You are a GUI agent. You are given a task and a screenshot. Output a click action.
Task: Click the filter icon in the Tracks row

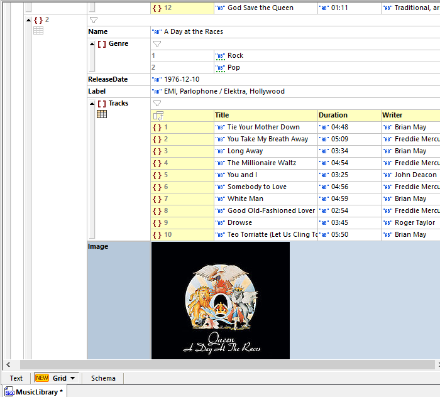click(x=157, y=104)
